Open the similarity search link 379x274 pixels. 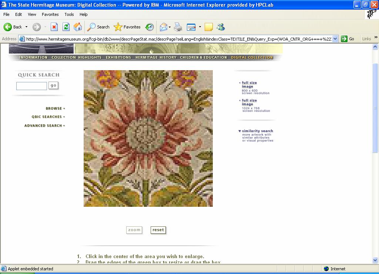pos(258,131)
